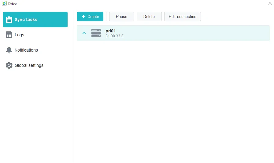Viewport: 274px width, 163px height.
Task: Edit connection for pd01
Action: [183, 16]
